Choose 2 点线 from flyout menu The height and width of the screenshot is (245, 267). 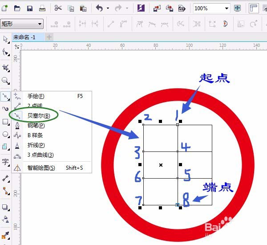(x=52, y=105)
